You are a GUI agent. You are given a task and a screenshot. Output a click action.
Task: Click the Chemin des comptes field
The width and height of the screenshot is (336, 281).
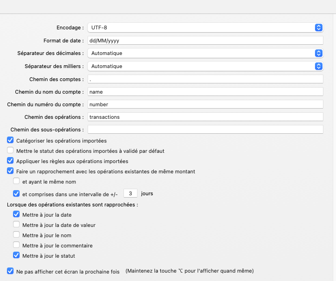click(205, 79)
